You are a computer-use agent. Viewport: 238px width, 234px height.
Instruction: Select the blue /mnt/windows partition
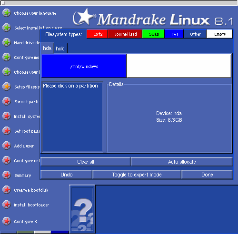84,66
